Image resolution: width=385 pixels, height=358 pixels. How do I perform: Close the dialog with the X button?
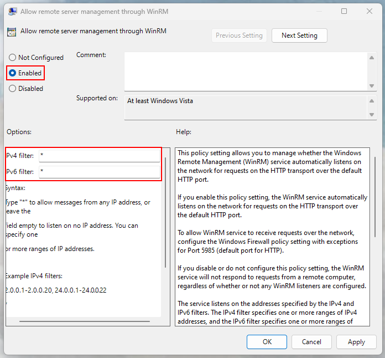[x=370, y=11]
